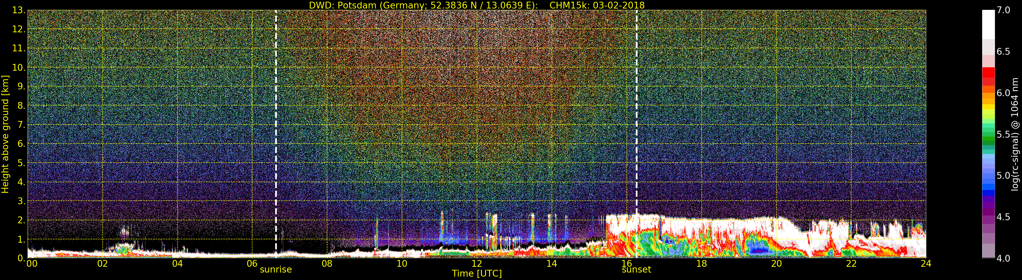Screen dimensions: 1022x280
Task: Click the '6.0' colorbar tick label
Action: [x=1003, y=93]
